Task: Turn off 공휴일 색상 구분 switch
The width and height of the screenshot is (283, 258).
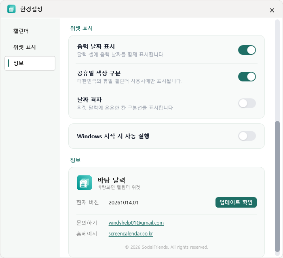Action: point(247,77)
